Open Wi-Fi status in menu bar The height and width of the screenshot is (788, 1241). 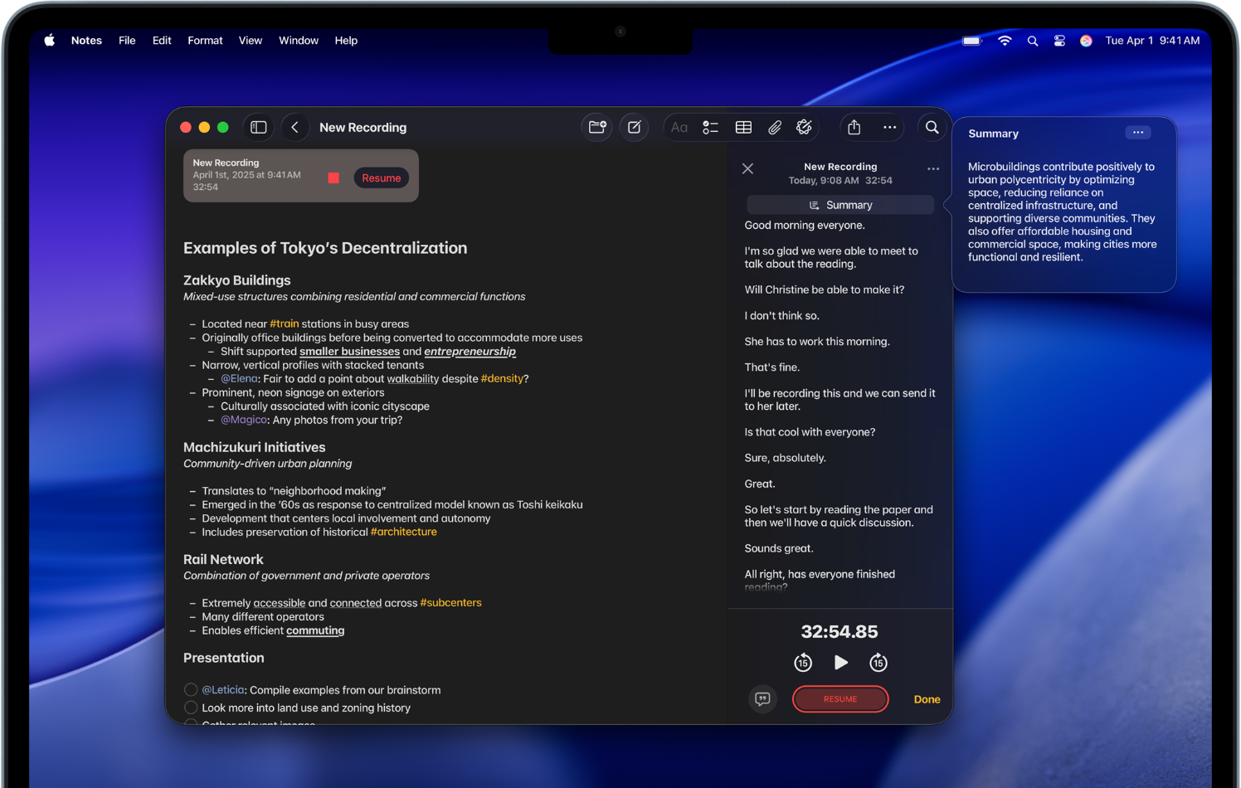coord(1005,41)
